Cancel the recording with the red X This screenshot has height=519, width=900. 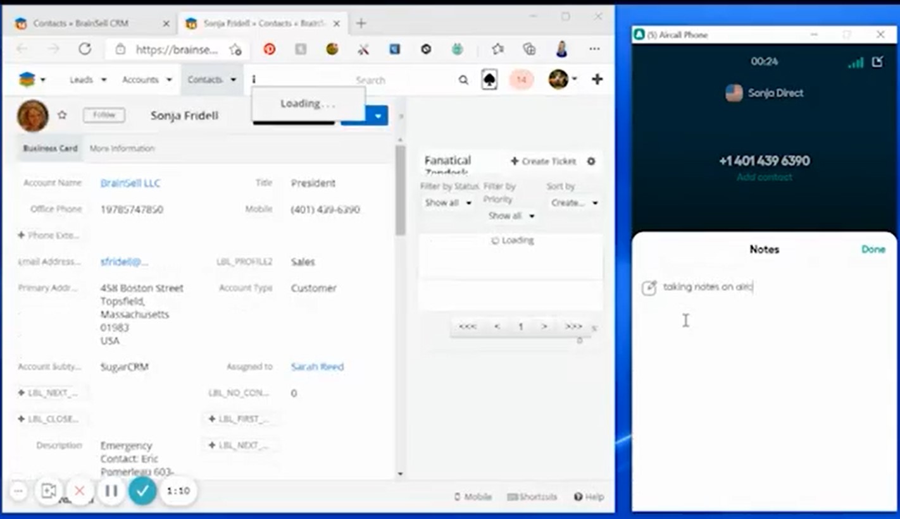click(x=80, y=491)
